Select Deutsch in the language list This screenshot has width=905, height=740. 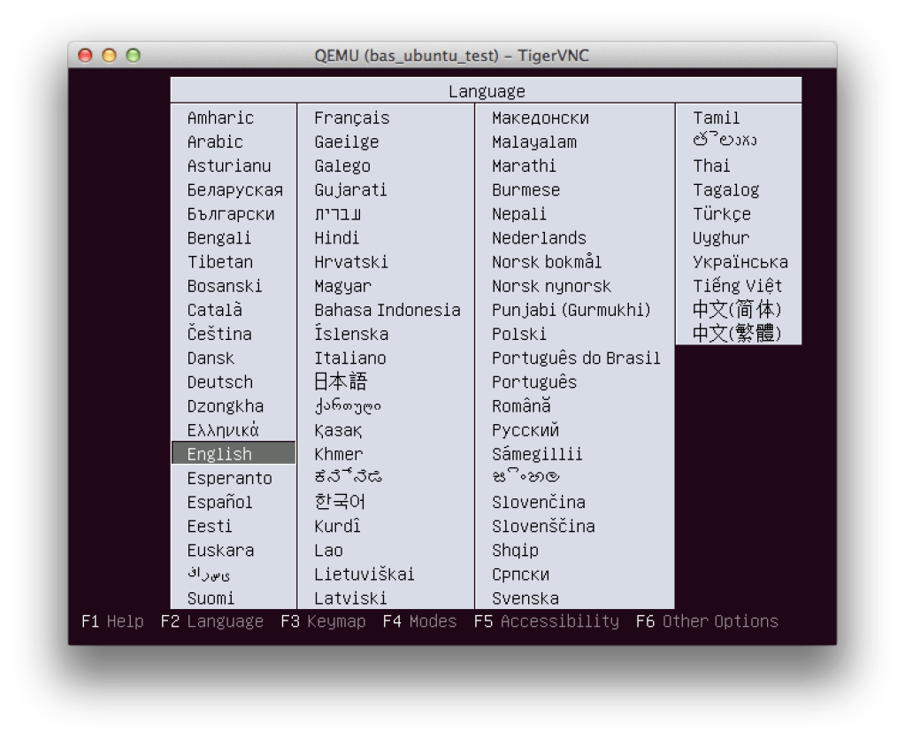point(219,382)
